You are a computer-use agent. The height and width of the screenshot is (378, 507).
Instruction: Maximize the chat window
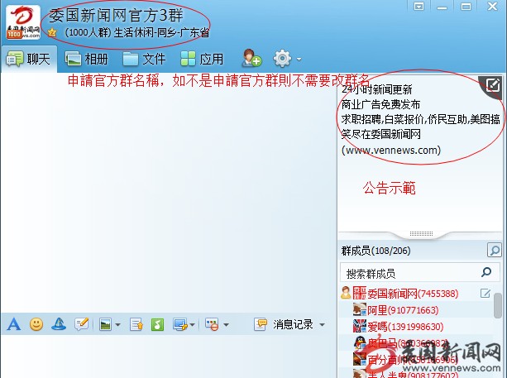pyautogui.click(x=466, y=7)
